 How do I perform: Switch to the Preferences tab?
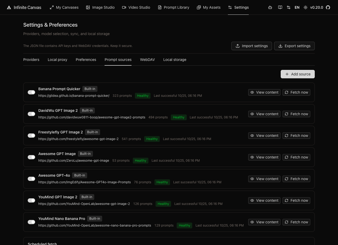pyautogui.click(x=86, y=60)
